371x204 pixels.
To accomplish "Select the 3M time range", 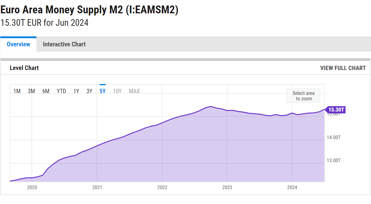I will tap(31, 91).
